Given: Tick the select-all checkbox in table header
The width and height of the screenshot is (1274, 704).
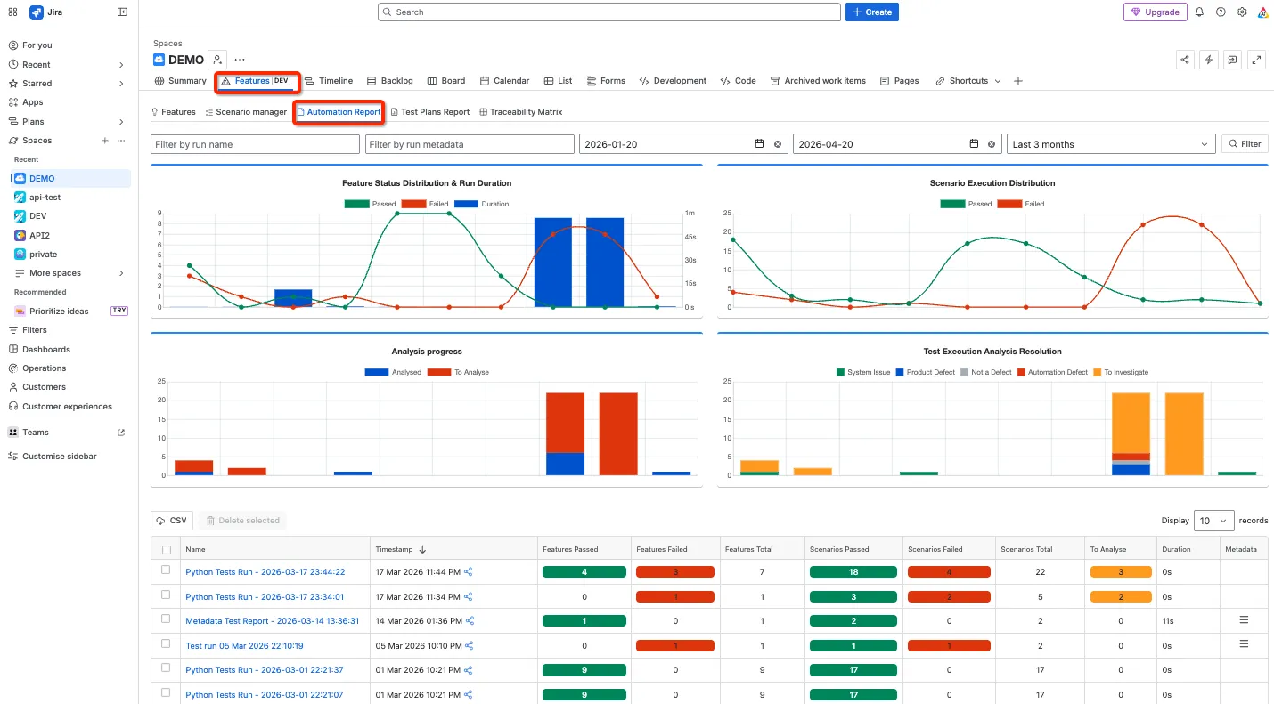Looking at the screenshot, I should tap(167, 550).
